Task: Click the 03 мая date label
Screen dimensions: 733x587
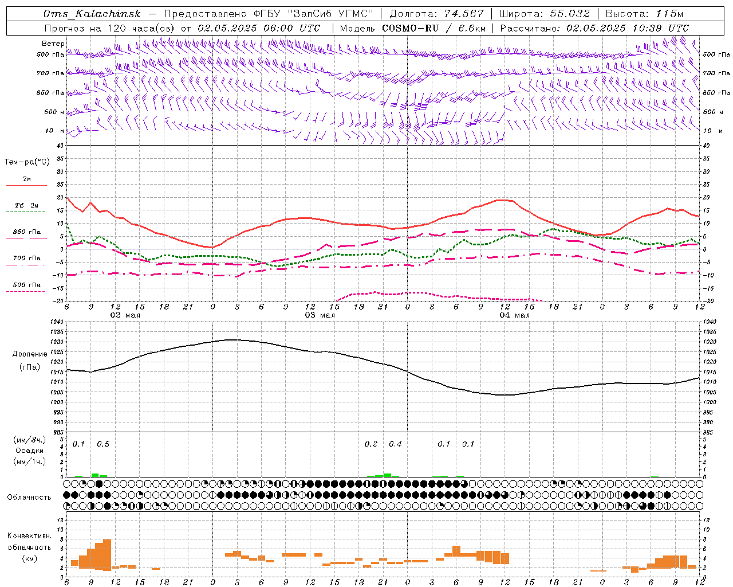Action: pos(320,315)
